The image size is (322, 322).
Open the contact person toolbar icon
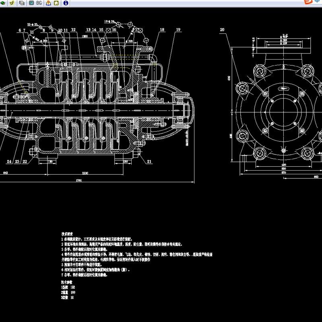pos(48,3)
